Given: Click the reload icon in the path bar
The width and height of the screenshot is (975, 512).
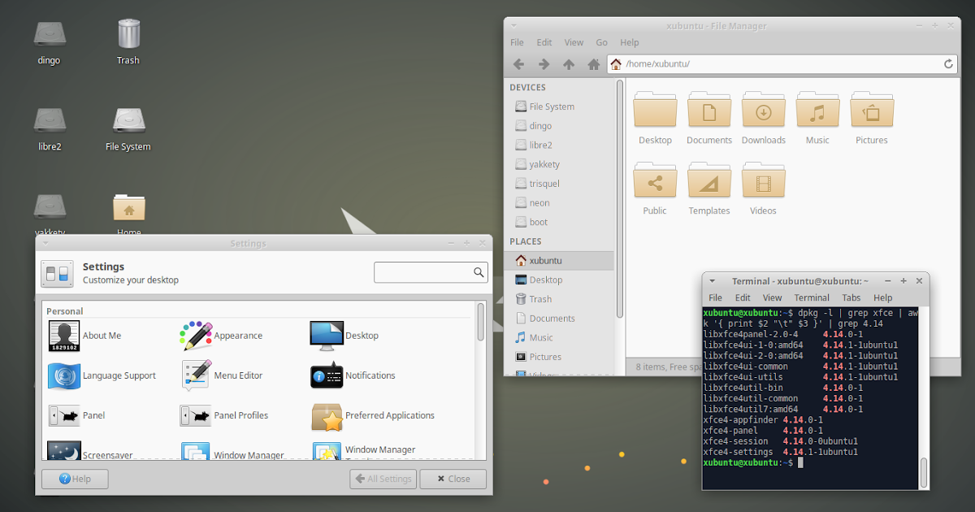Looking at the screenshot, I should point(947,63).
